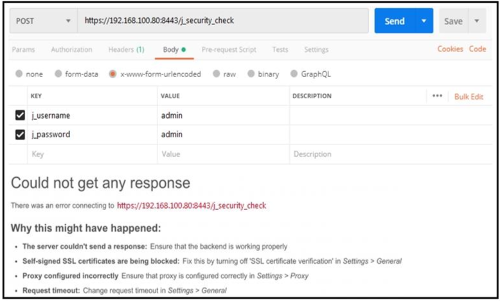
Task: Click the red error URL link
Action: [192, 205]
